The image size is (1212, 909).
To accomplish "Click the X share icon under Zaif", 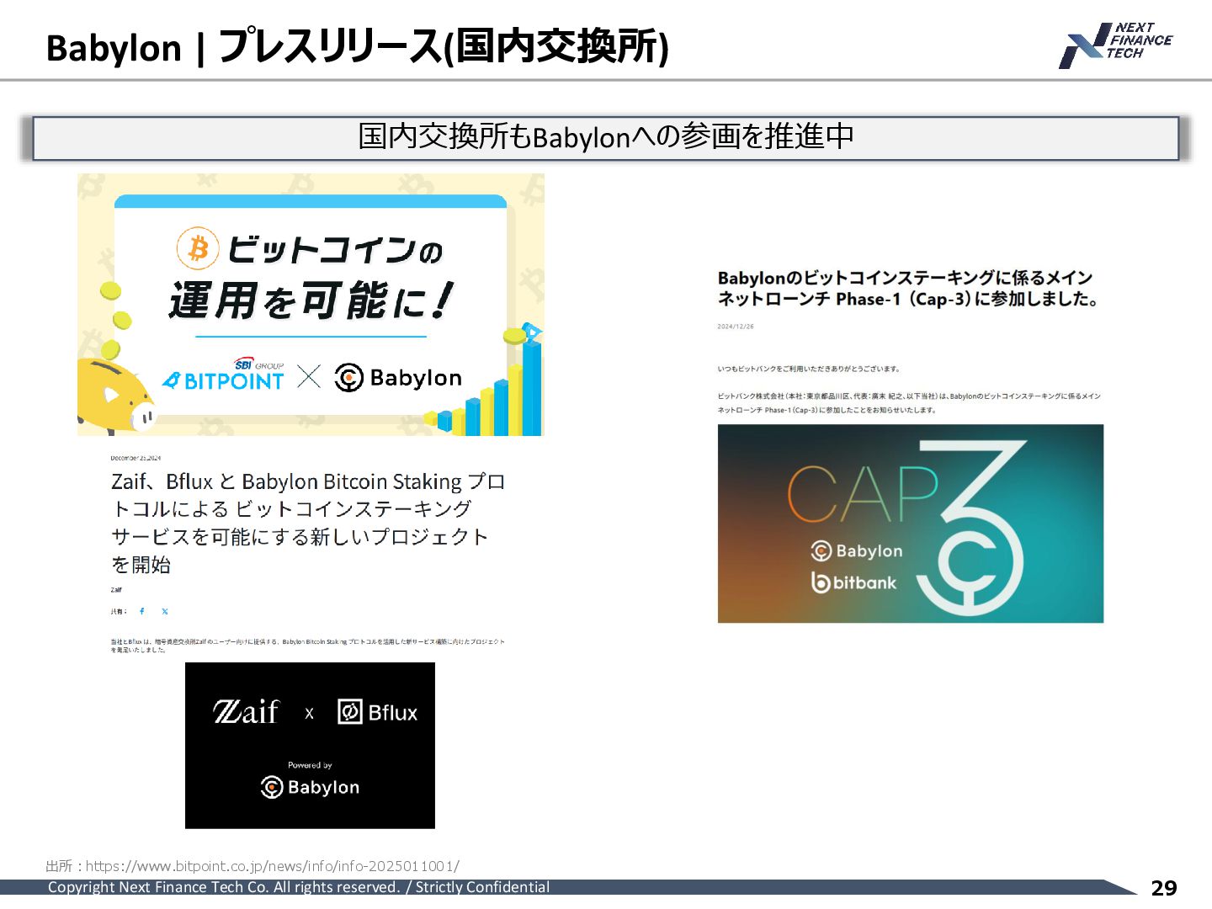I will 165,611.
